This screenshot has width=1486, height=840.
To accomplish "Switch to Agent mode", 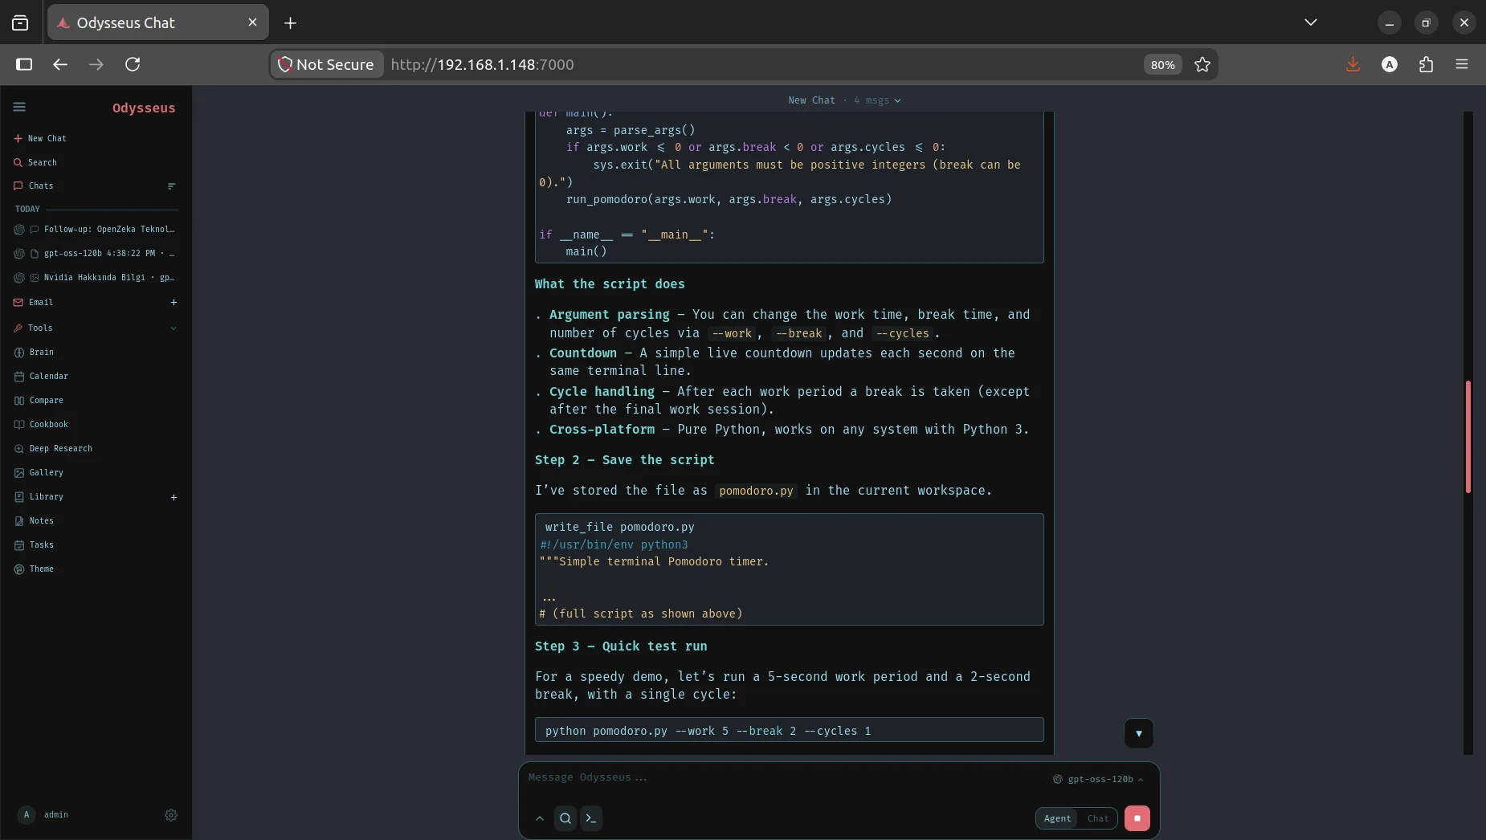I will click(1057, 818).
